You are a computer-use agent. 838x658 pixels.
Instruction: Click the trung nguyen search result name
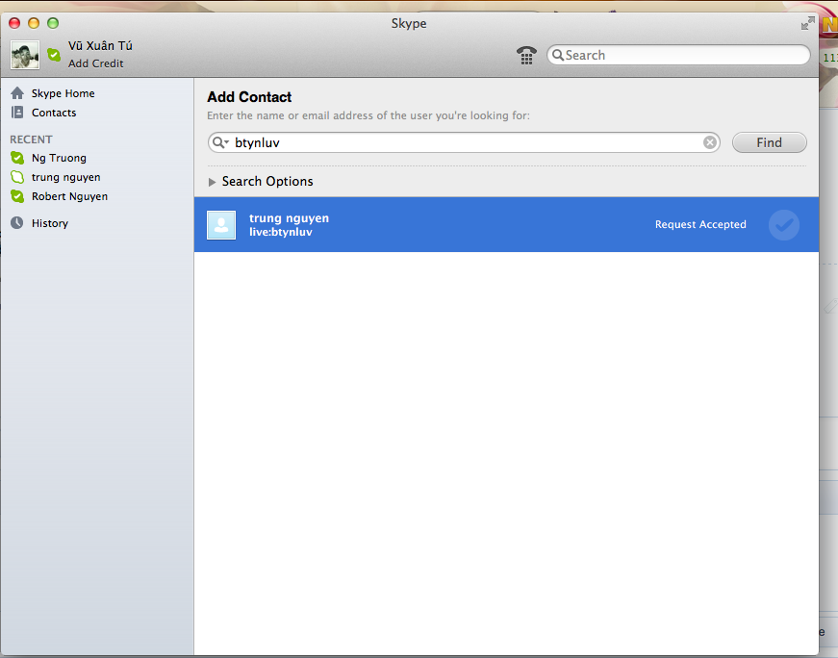(290, 218)
